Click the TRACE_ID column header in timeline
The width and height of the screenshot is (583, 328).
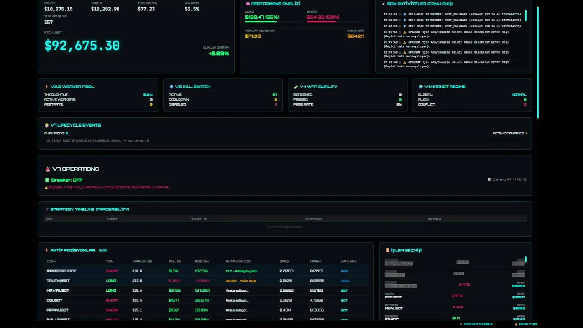tap(199, 219)
